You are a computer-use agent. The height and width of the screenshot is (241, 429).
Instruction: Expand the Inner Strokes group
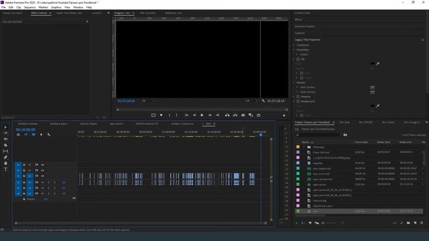[297, 87]
